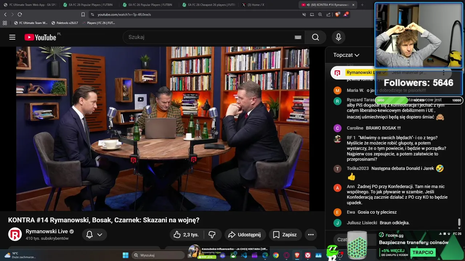The image size is (465, 261).
Task: Switch to FC Ultimate Team Web App tab
Action: 30,5
